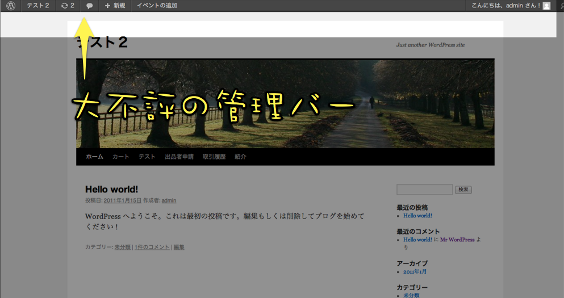Click the WordPress logo icon
564x298 pixels.
11,6
